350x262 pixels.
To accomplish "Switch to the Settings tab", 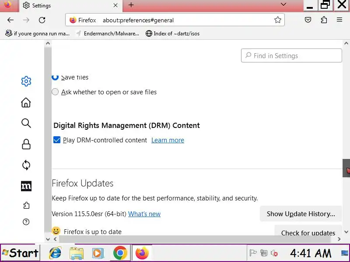I will point(71,6).
